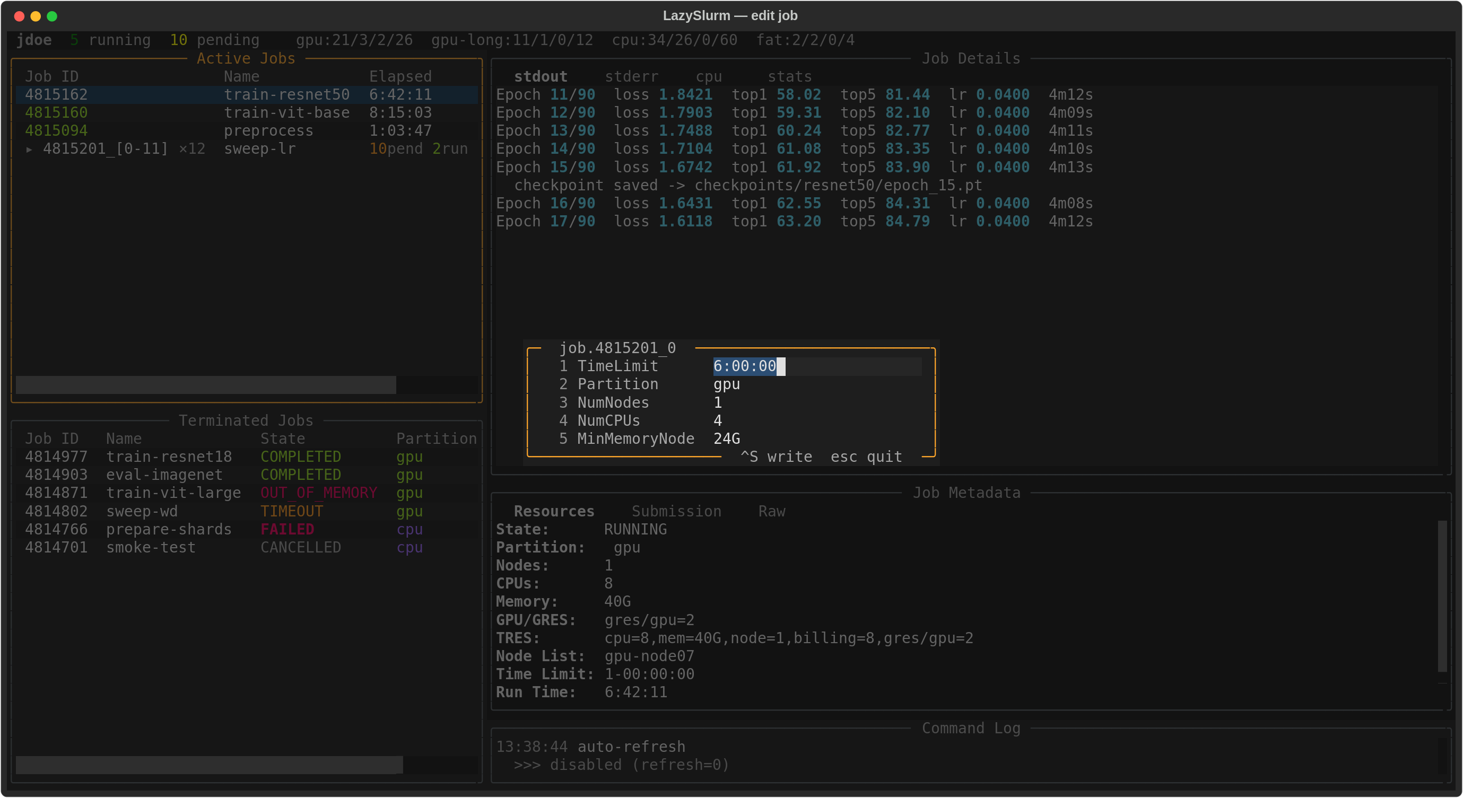Click the Epoch 17/90 log line
The image size is (1463, 798).
tap(794, 221)
